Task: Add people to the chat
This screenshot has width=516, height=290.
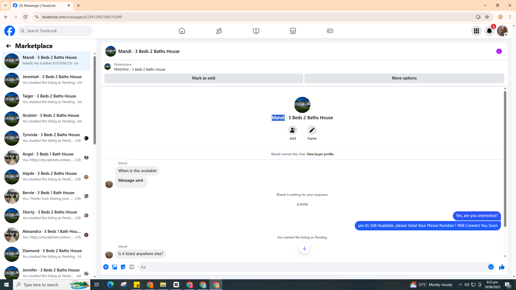Action: tap(293, 130)
